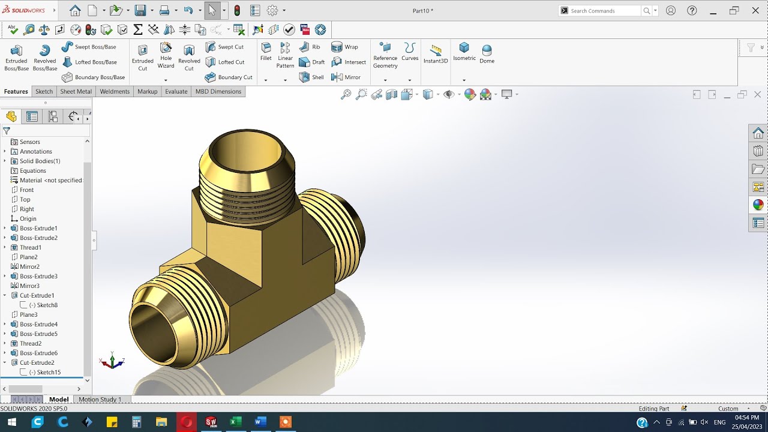Open SolidWorks Resources home pane icon
Viewport: 768px width, 432px height.
[x=758, y=133]
